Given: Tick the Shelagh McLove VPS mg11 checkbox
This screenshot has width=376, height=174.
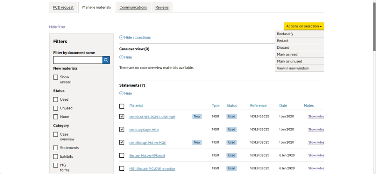Looking at the screenshot, I should (122, 155).
